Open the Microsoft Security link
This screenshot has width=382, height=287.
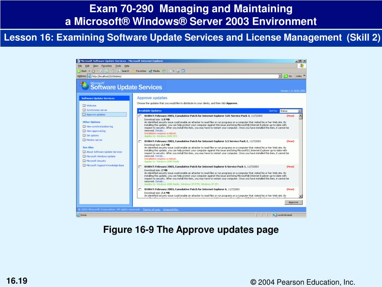click(x=96, y=161)
